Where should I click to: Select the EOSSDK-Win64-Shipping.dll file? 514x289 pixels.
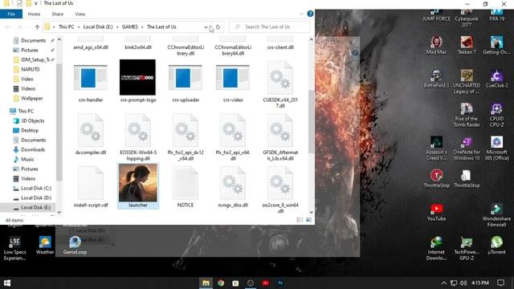tap(138, 137)
